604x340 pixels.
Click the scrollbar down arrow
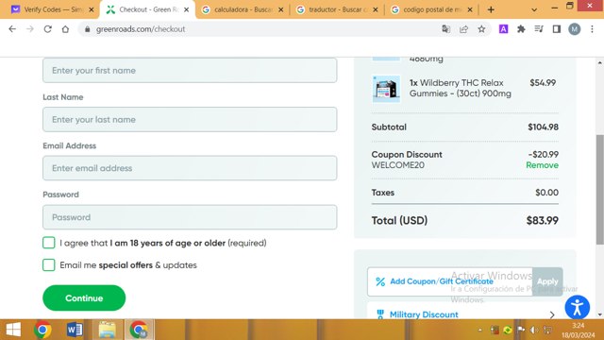[x=600, y=314]
